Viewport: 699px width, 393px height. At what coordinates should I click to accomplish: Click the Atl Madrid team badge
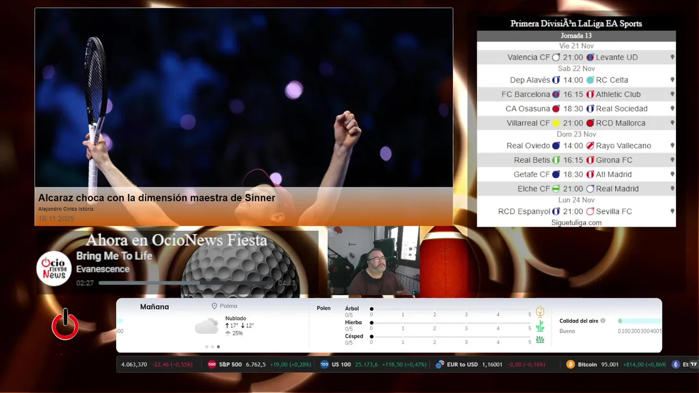[590, 175]
